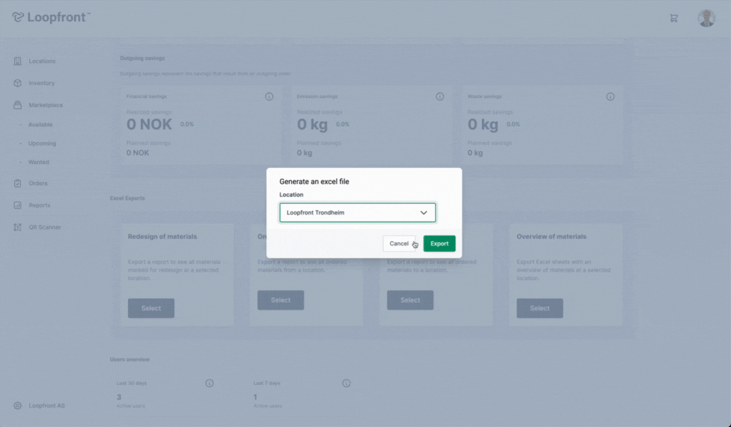Go to Reports via the chart icon

[x=18, y=205]
